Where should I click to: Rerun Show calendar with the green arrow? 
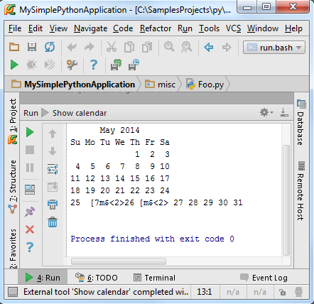coord(30,132)
